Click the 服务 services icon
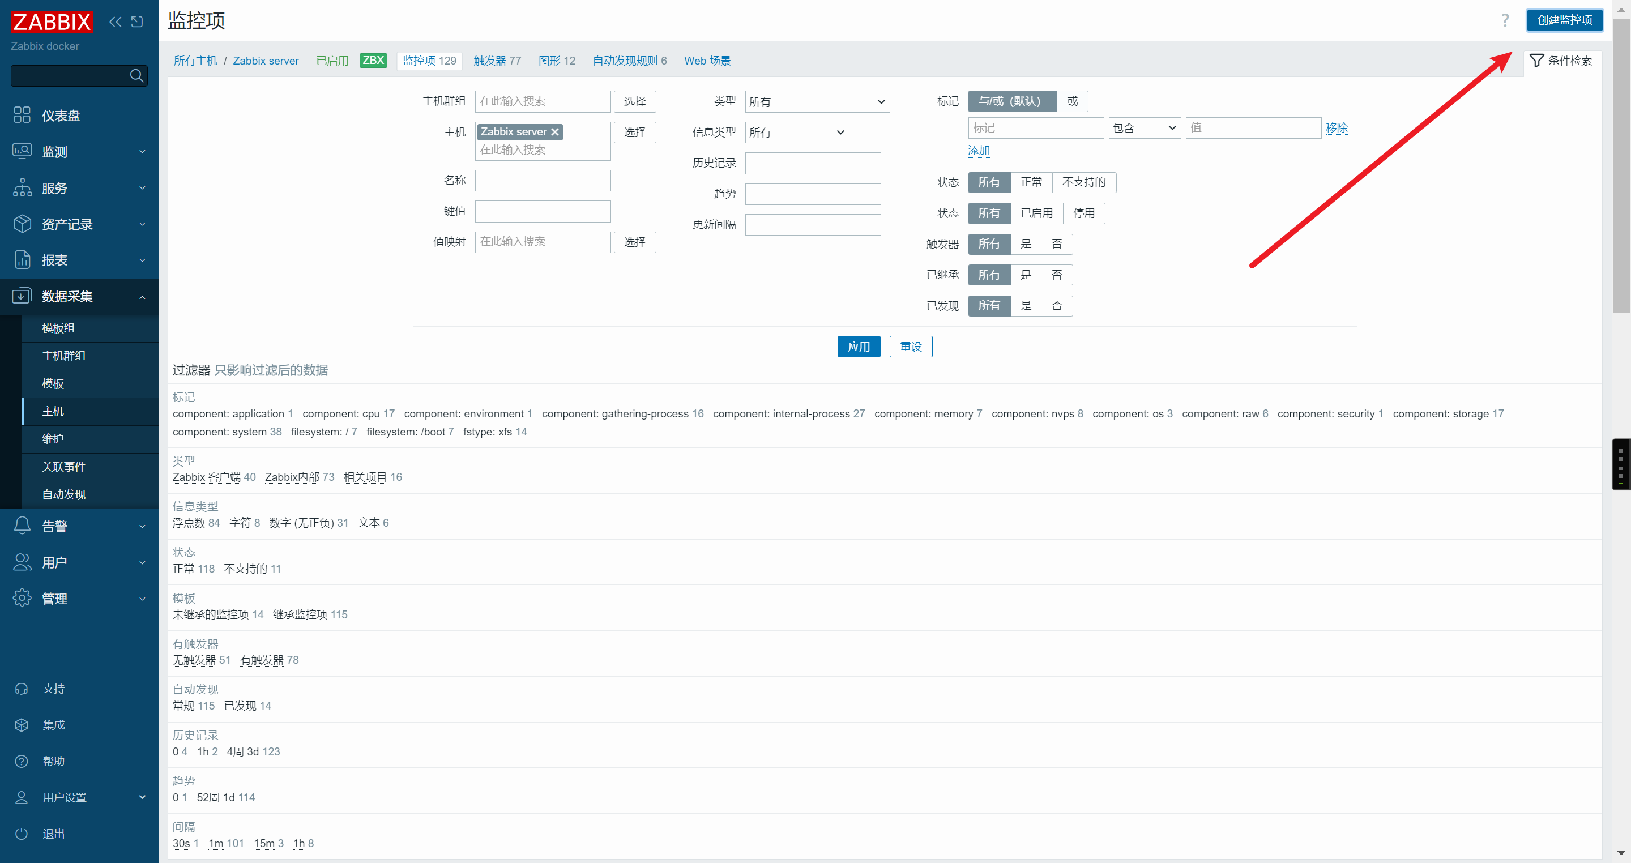 (22, 187)
